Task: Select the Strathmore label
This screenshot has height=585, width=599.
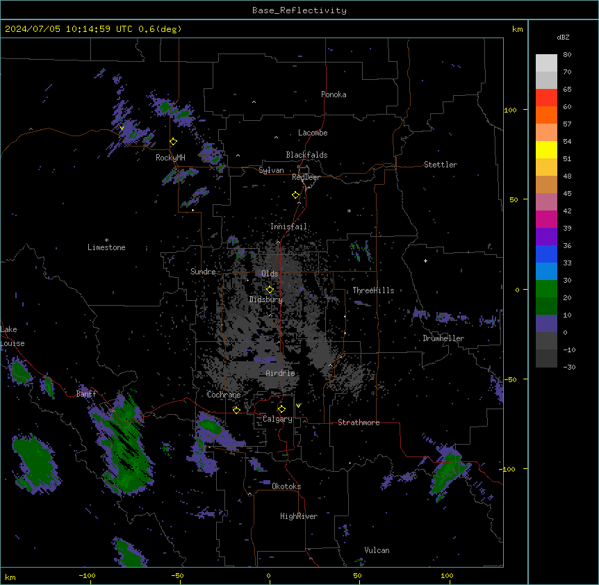Action: tap(359, 422)
